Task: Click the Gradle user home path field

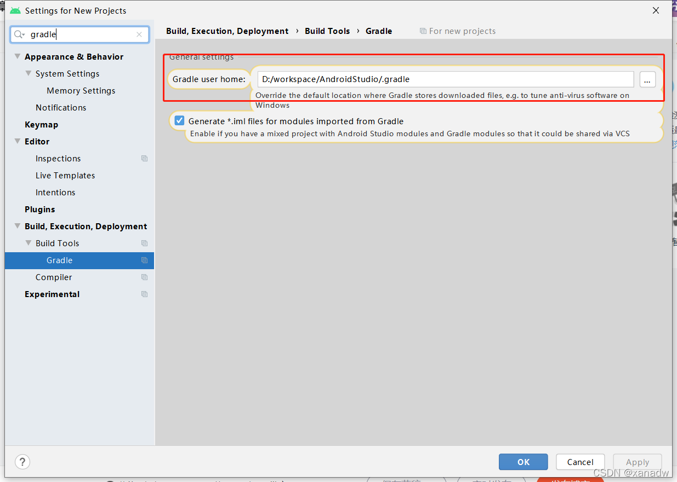Action: [x=446, y=79]
